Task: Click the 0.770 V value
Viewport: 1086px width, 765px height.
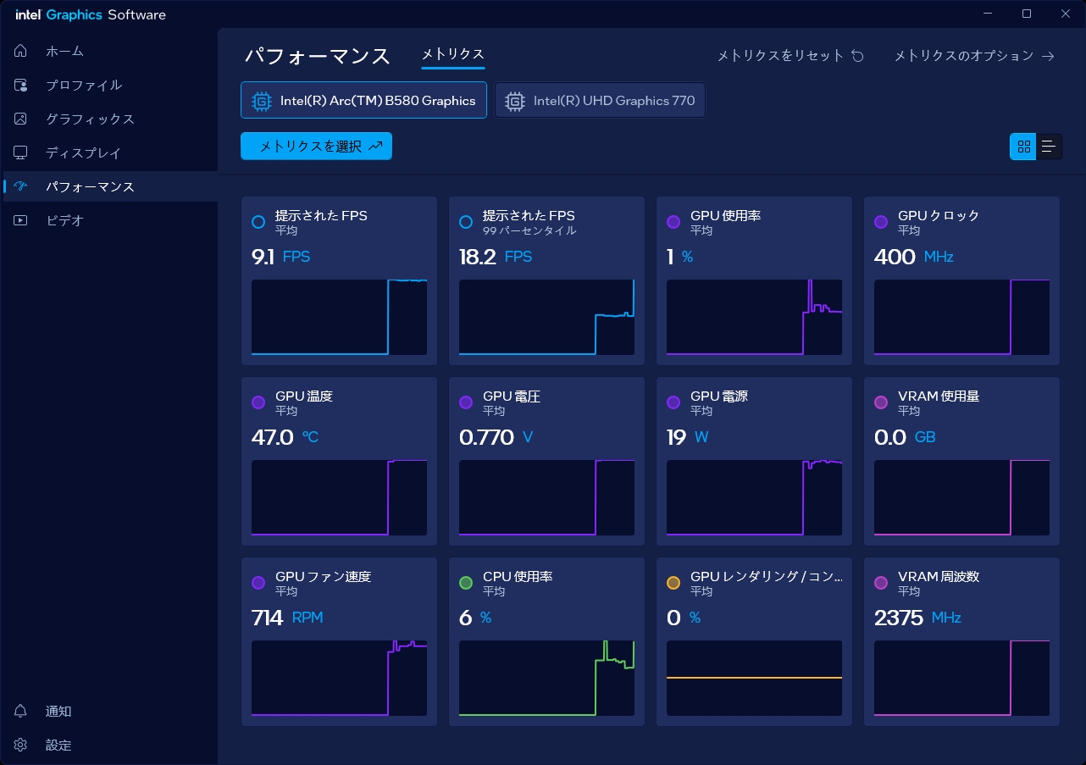Action: pyautogui.click(x=496, y=437)
